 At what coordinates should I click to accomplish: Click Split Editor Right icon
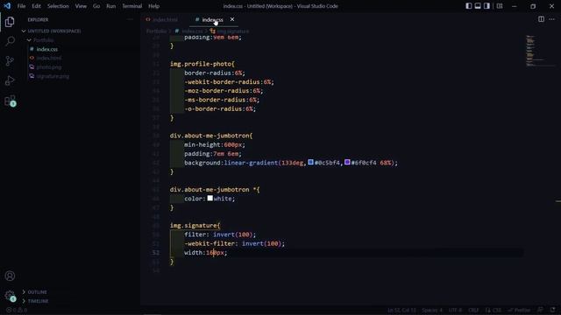click(541, 19)
